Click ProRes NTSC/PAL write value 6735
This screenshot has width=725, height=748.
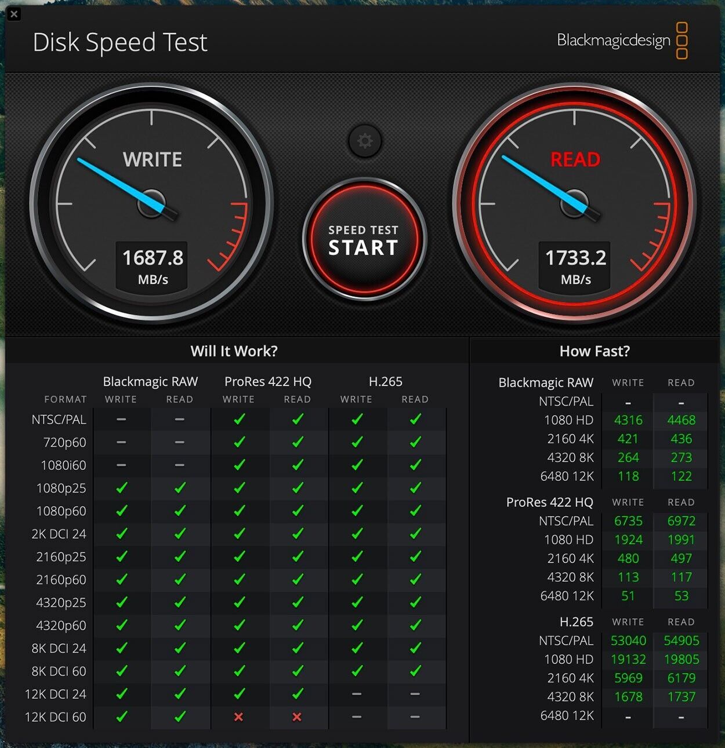[628, 521]
